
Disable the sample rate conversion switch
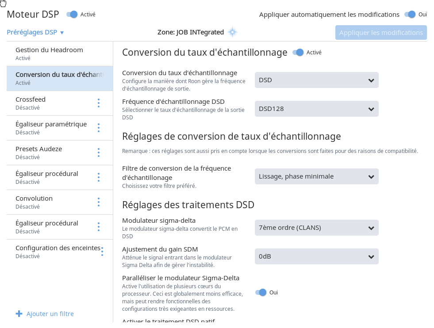tap(298, 52)
